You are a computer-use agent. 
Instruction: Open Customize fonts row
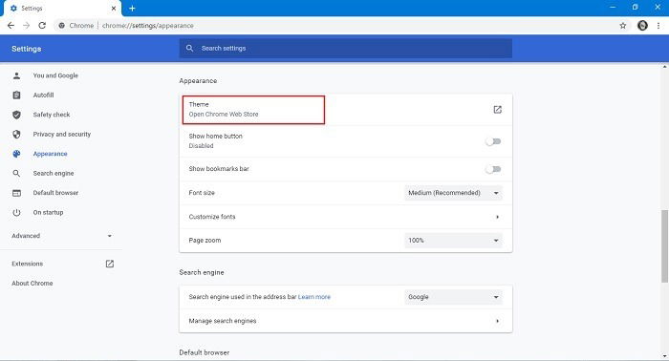(346, 217)
